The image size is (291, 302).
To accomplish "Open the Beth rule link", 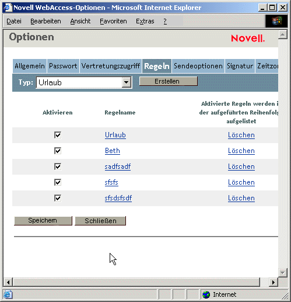I will click(113, 151).
